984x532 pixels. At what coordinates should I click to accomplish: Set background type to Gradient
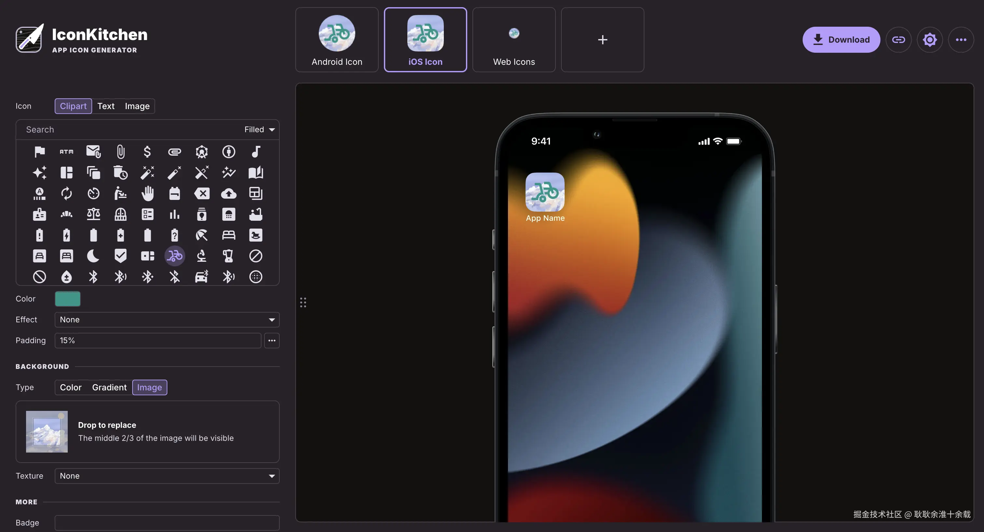pyautogui.click(x=109, y=387)
